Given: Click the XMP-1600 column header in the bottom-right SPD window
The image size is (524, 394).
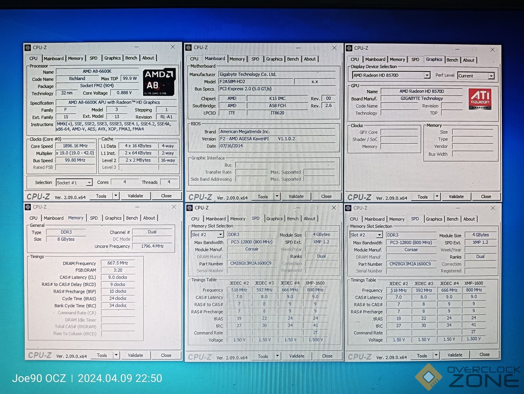Looking at the screenshot, I should coord(474,283).
